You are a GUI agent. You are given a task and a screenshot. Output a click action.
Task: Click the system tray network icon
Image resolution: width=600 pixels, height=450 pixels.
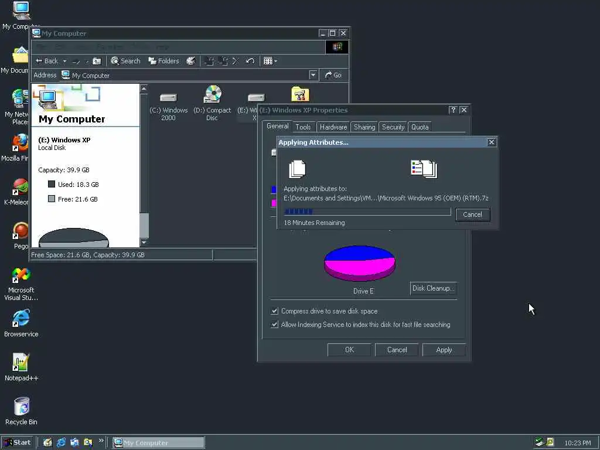[540, 442]
